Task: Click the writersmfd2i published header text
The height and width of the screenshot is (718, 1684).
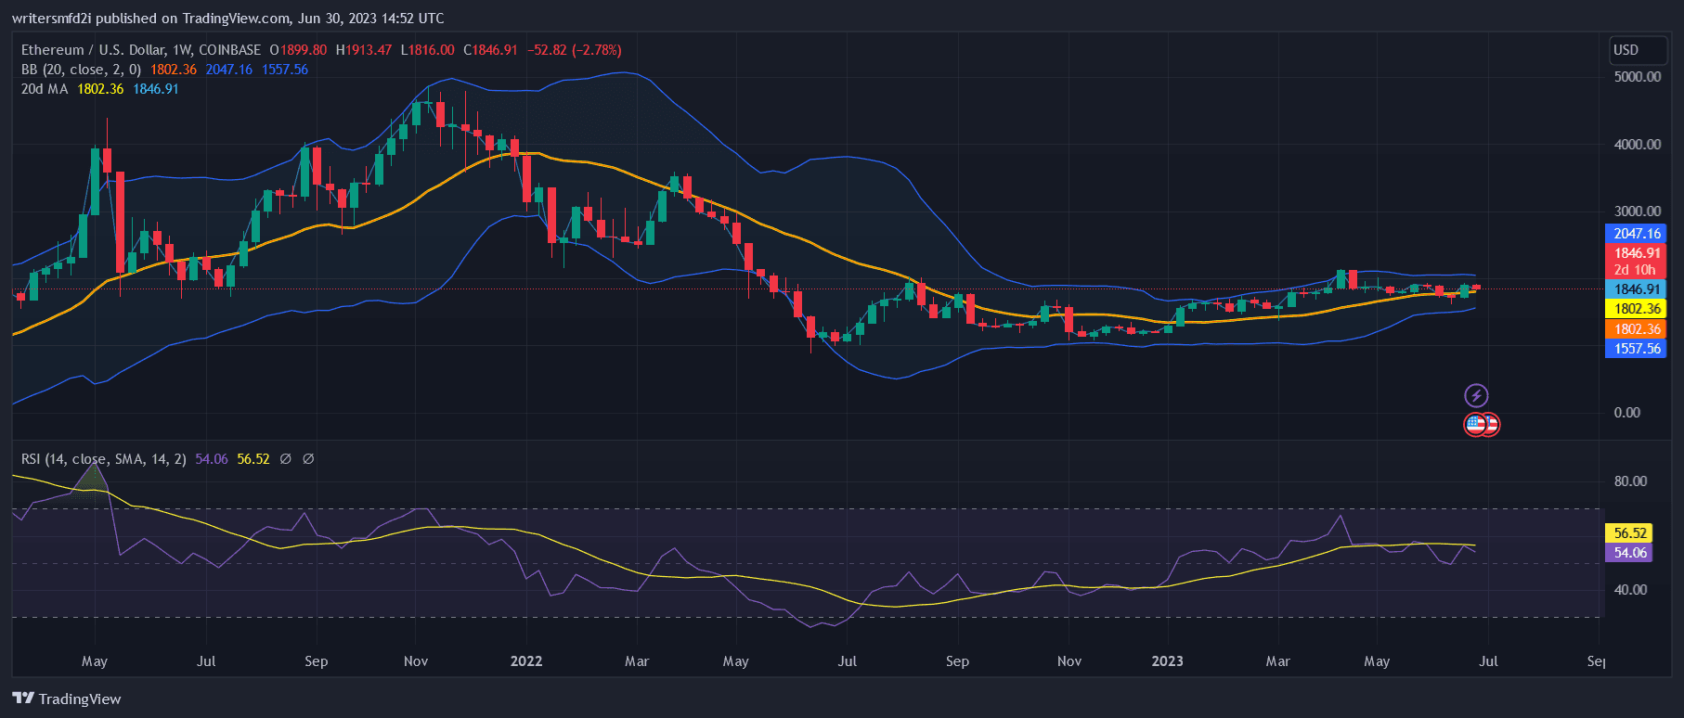Action: coord(227,18)
